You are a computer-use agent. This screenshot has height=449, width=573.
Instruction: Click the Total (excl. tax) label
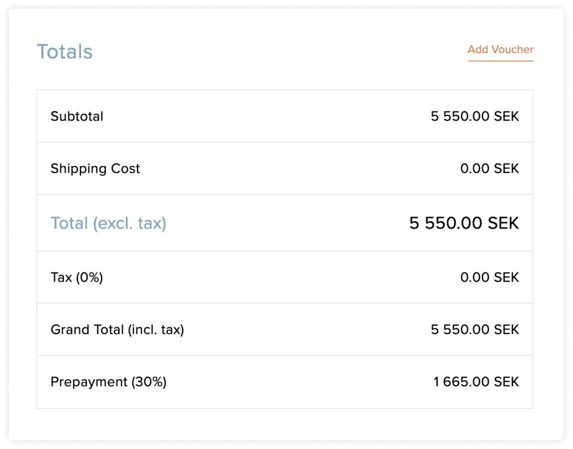point(109,223)
